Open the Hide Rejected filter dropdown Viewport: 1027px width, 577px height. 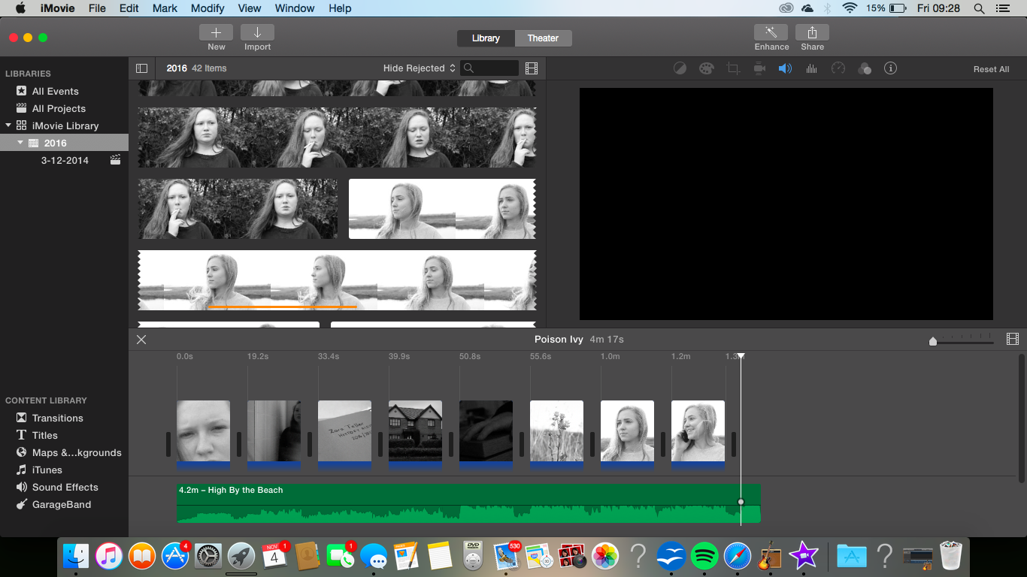(x=418, y=68)
